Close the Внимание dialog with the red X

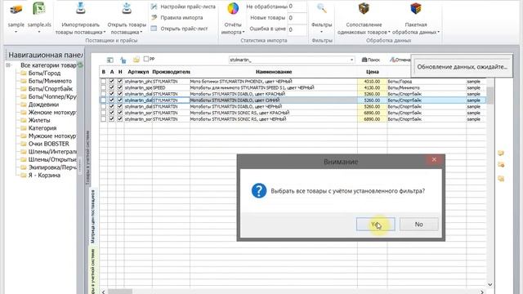(434, 160)
